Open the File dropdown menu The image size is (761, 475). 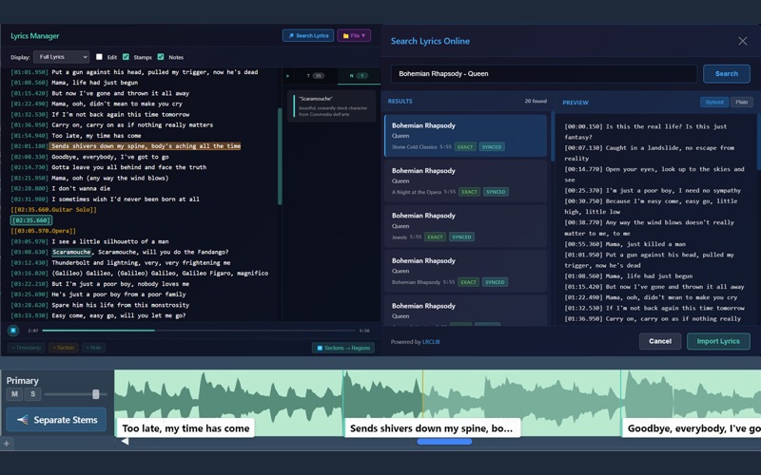[354, 35]
